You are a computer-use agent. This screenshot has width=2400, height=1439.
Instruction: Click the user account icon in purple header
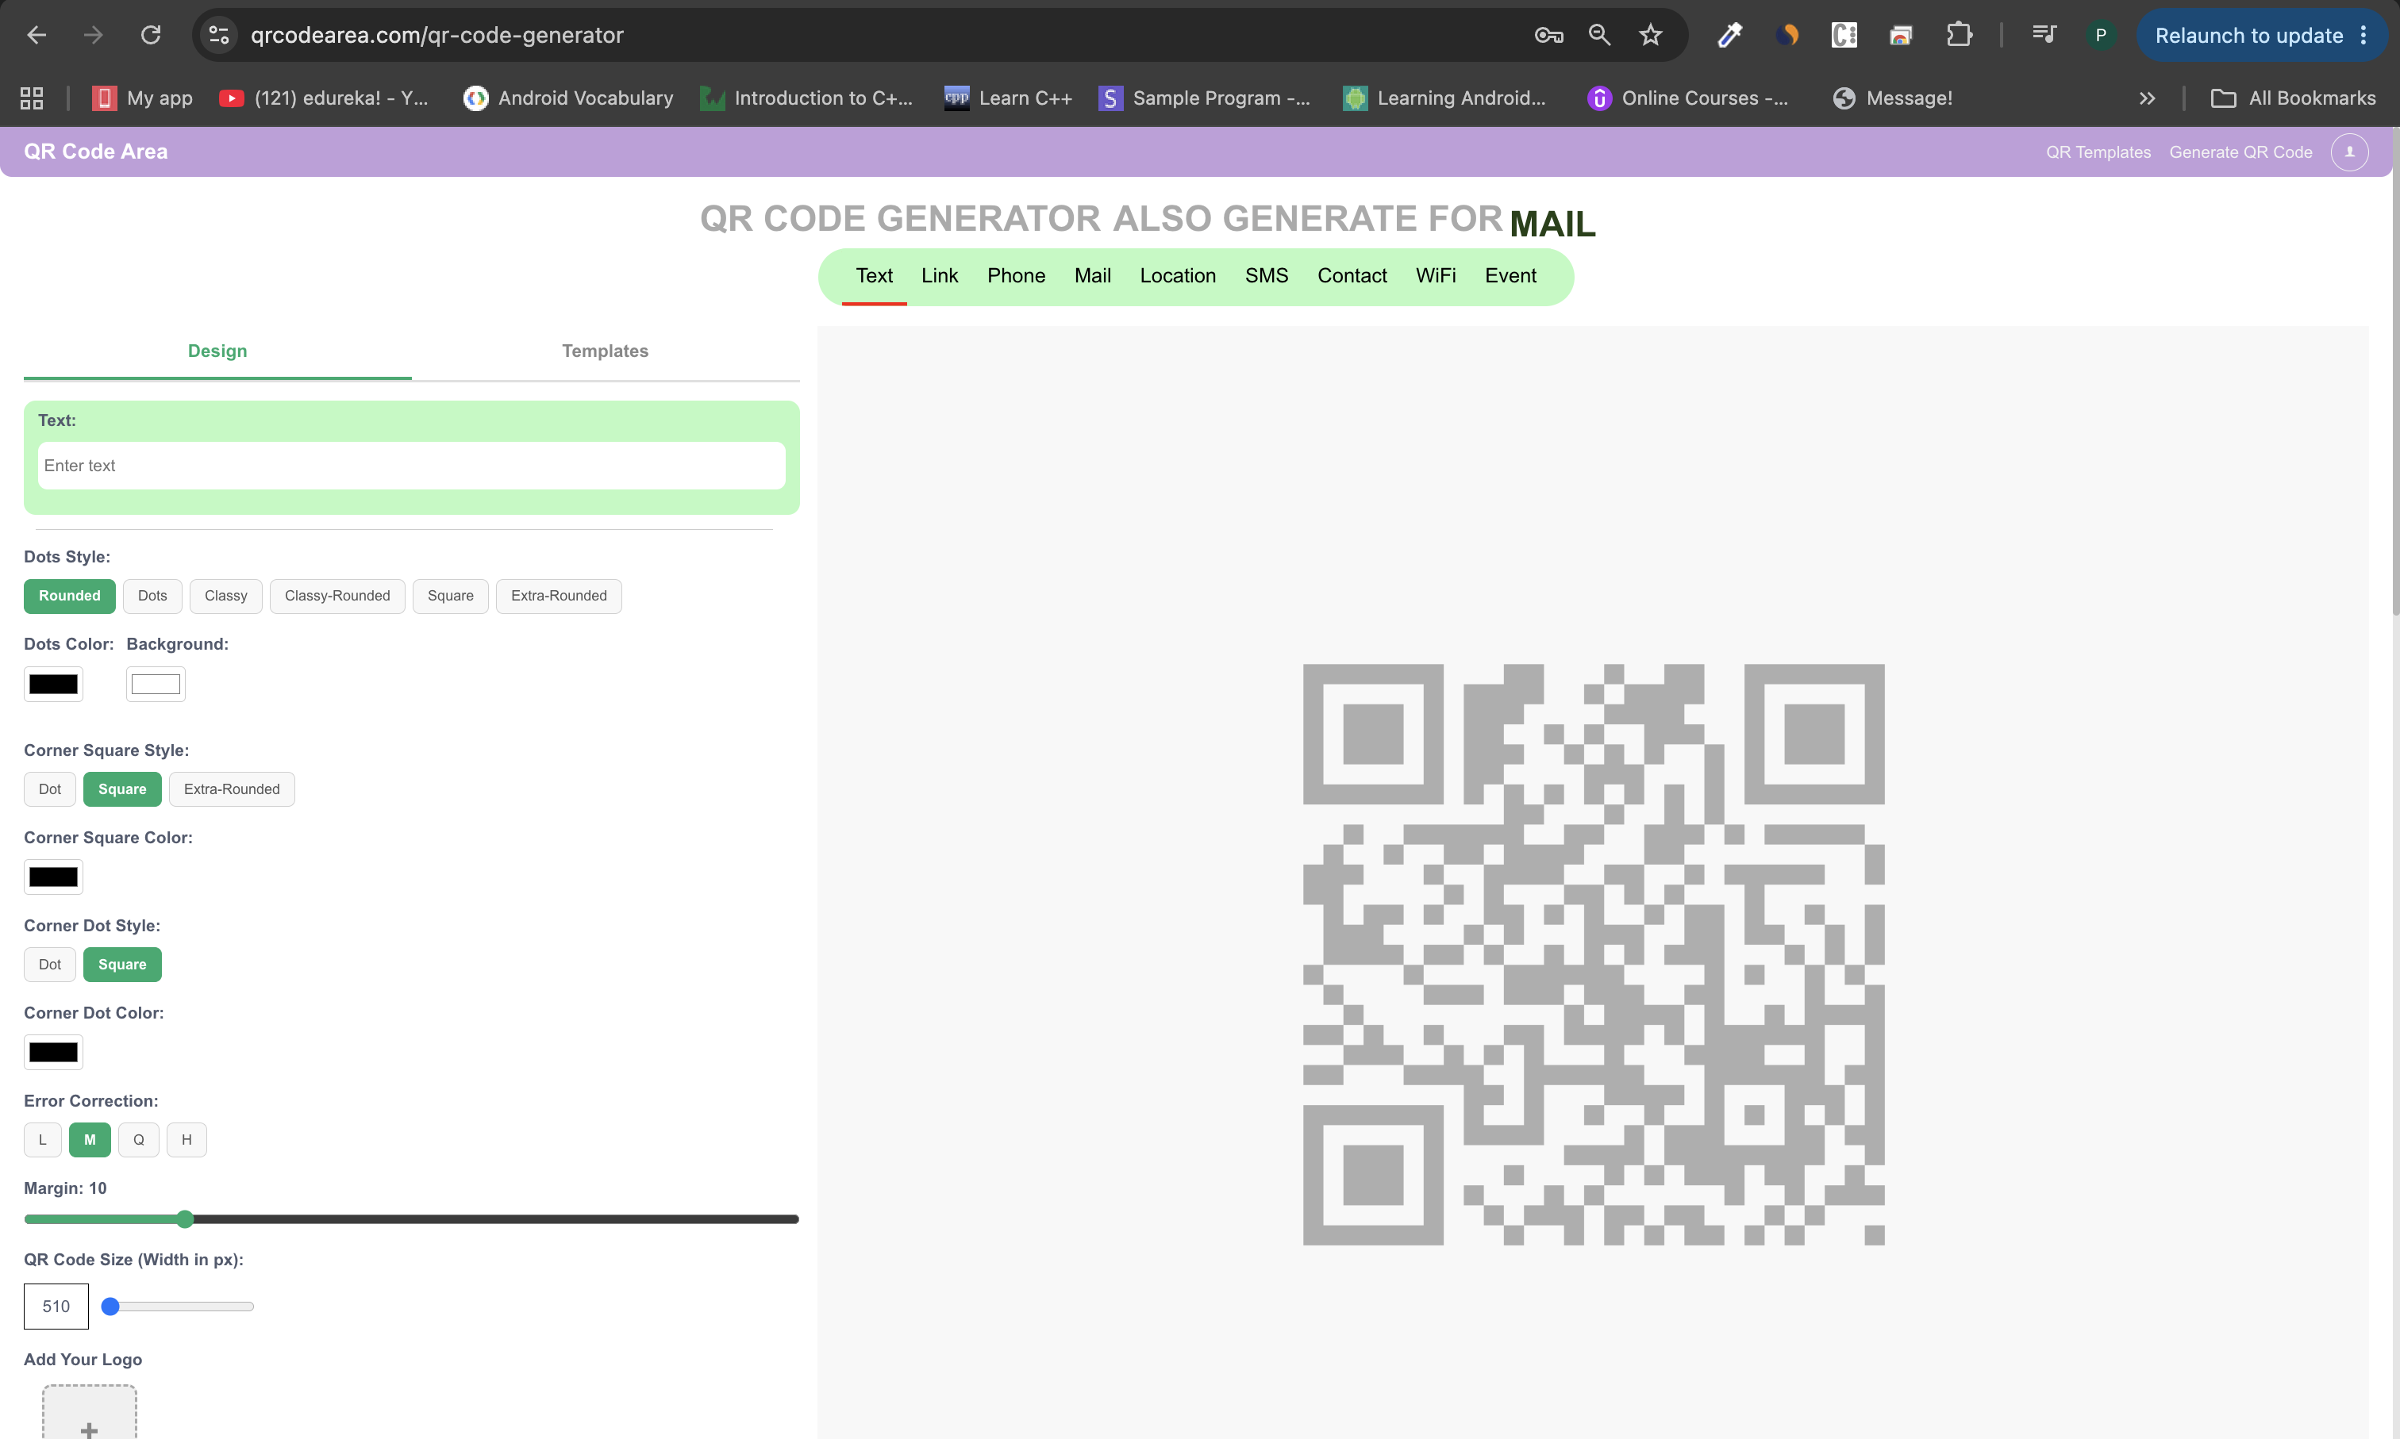click(x=2348, y=152)
